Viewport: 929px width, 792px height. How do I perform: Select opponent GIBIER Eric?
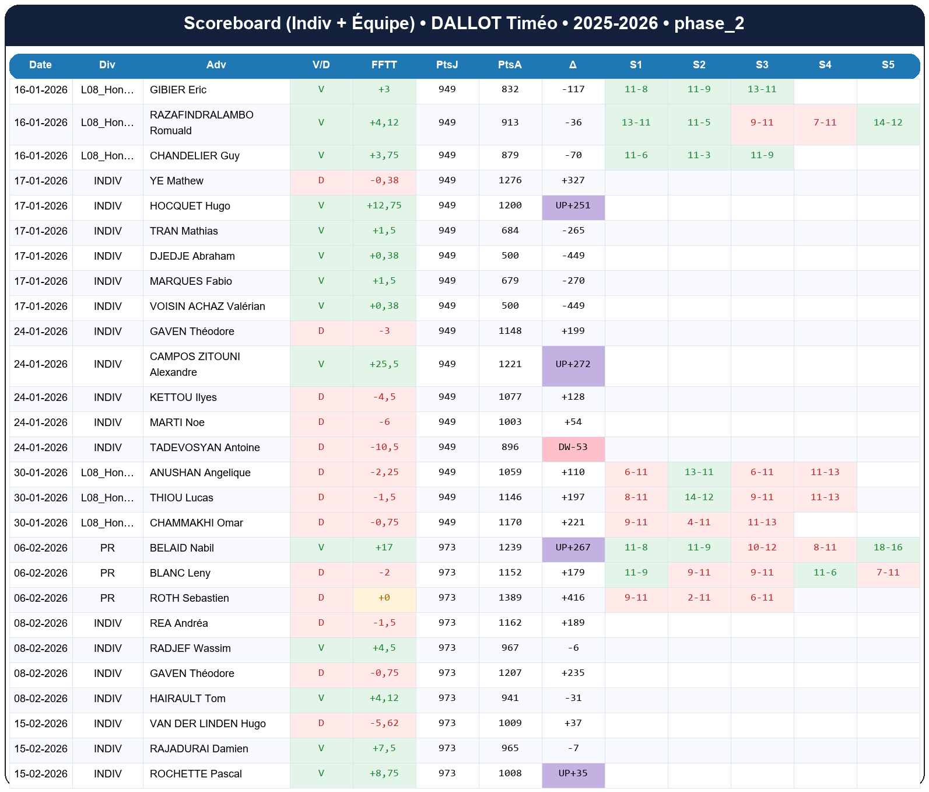pyautogui.click(x=178, y=90)
